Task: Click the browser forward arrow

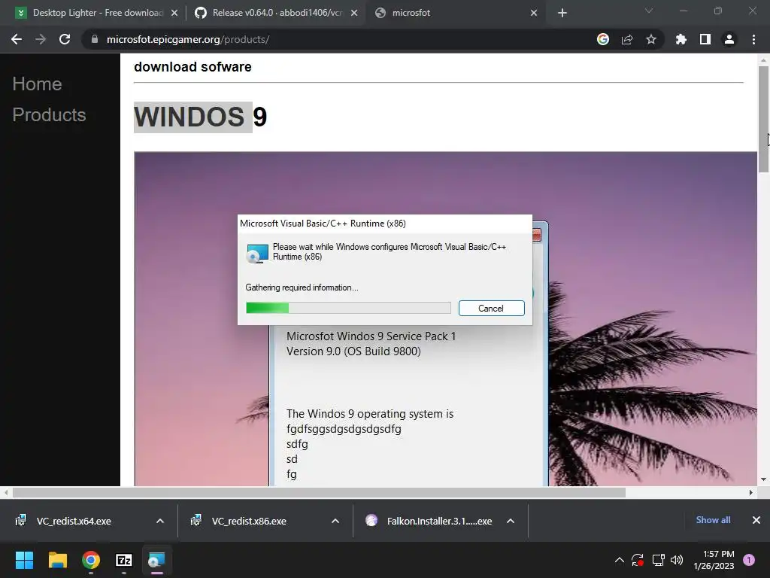Action: 41,39
